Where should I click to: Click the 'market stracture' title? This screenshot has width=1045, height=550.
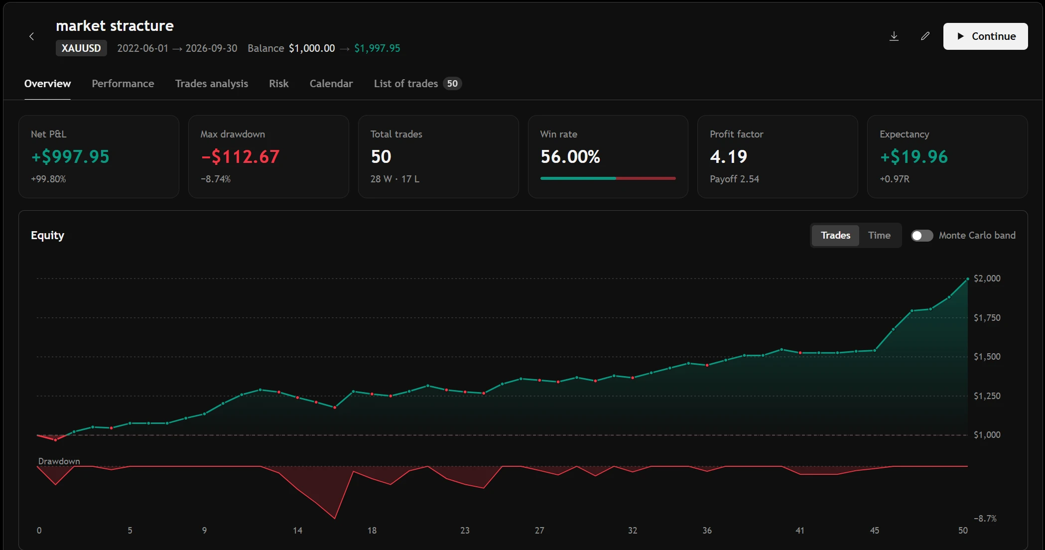click(115, 26)
